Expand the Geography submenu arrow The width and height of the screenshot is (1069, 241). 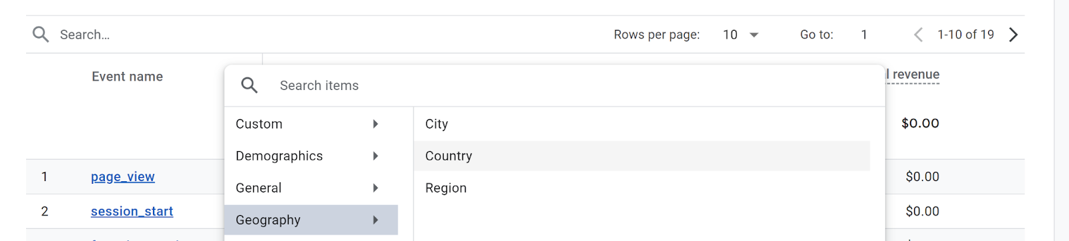(x=375, y=220)
